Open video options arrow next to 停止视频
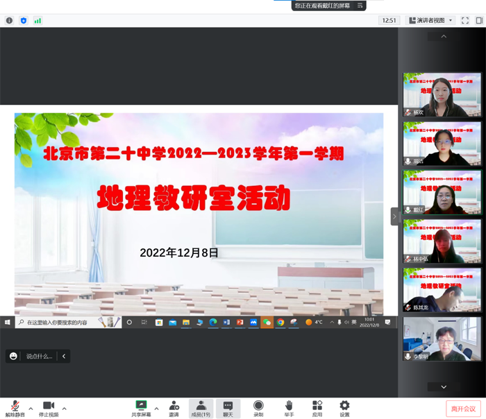Image resolution: width=486 pixels, height=419 pixels. (x=64, y=409)
